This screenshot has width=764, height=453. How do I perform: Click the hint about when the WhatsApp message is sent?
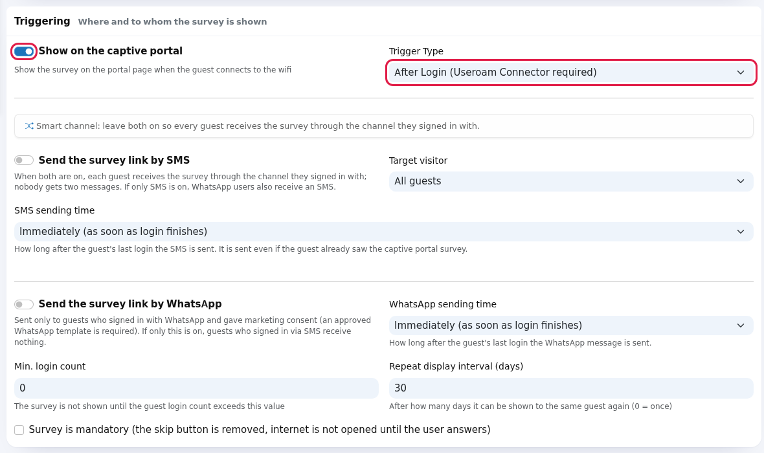521,343
